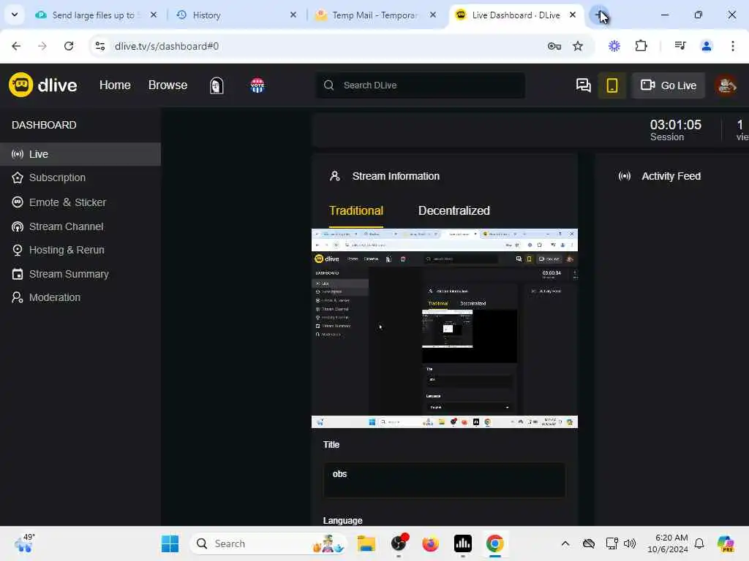This screenshot has width=749, height=561.
Task: Click the magnifier icon in DLive search
Action: [328, 85]
